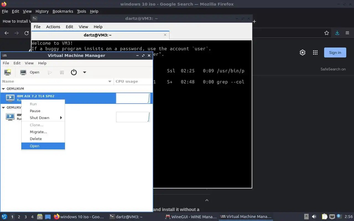Open a new Firefox tab
354x221 pixels.
coord(254,21)
